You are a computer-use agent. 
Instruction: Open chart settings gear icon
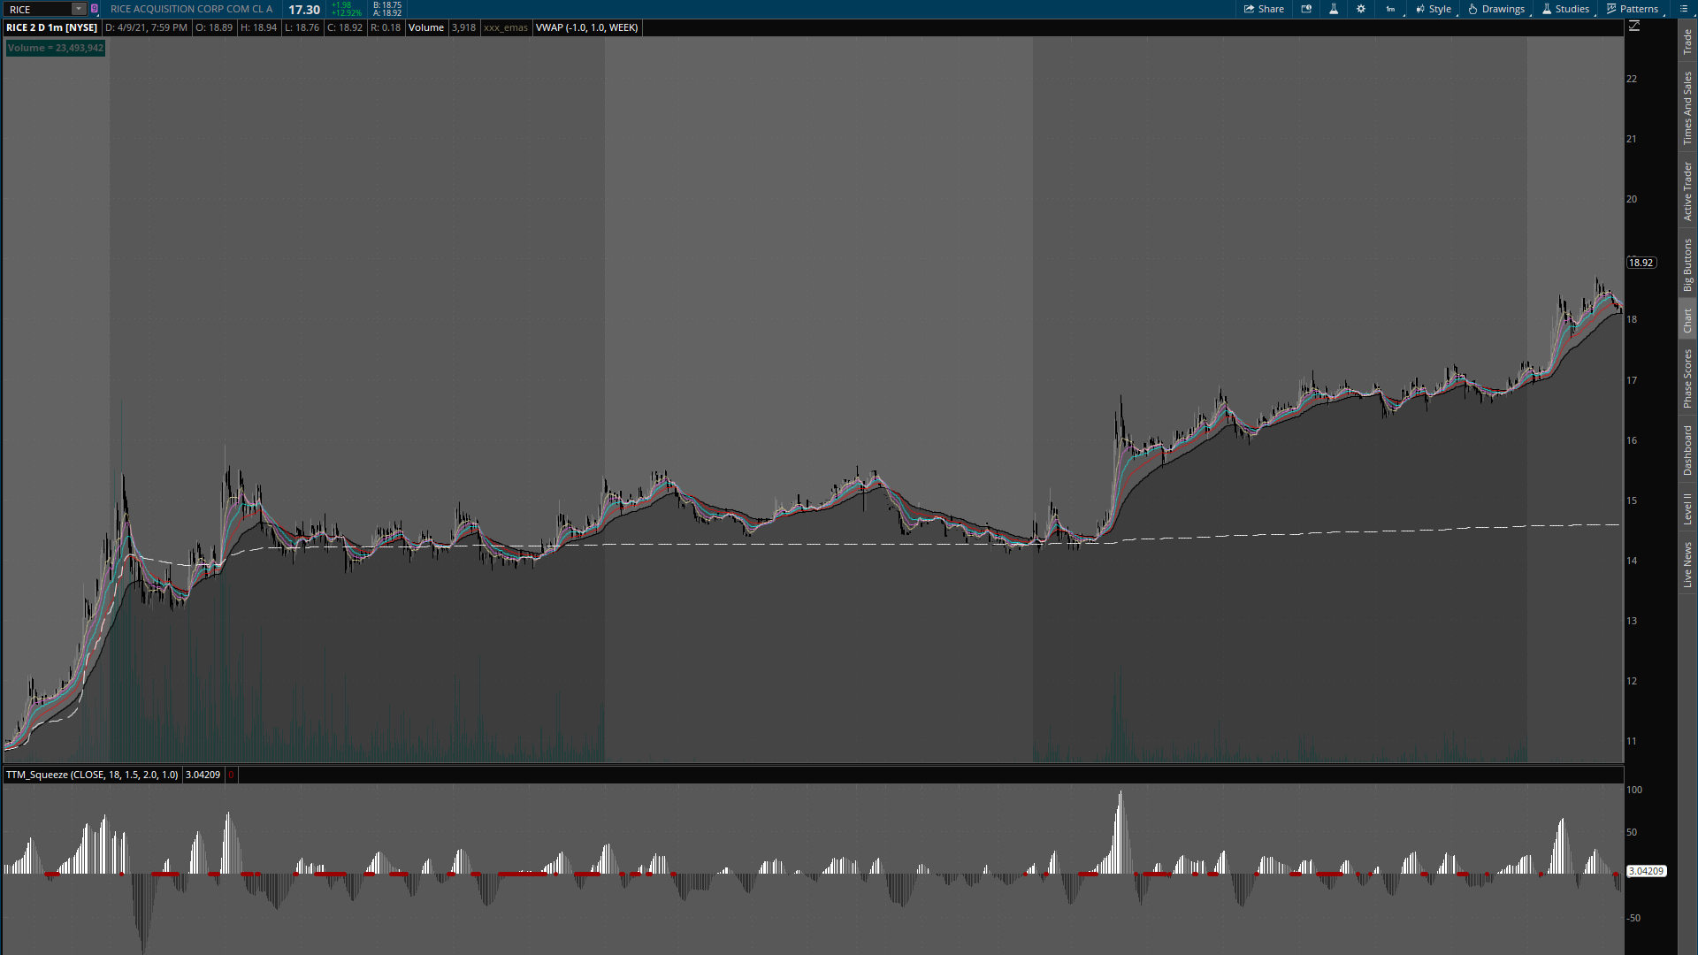[x=1361, y=9]
